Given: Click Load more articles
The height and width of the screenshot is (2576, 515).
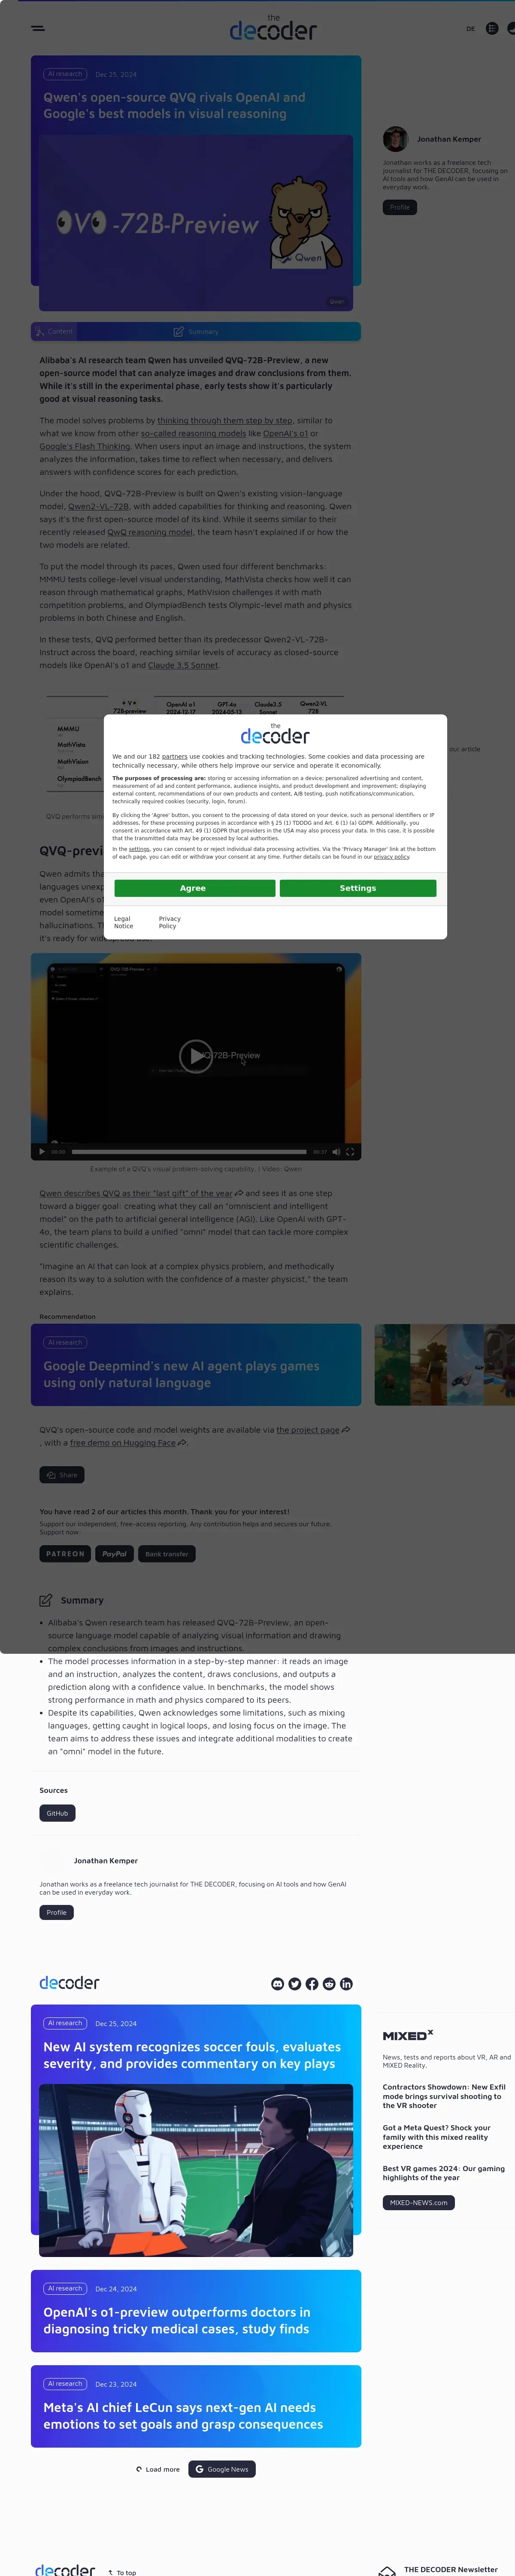Looking at the screenshot, I should [x=158, y=2469].
